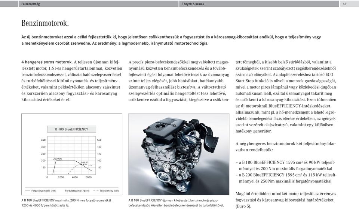
Task: Click the '– a B 200 BlueEFFICIENCY 1595 cm³' list item
Action: (286, 178)
